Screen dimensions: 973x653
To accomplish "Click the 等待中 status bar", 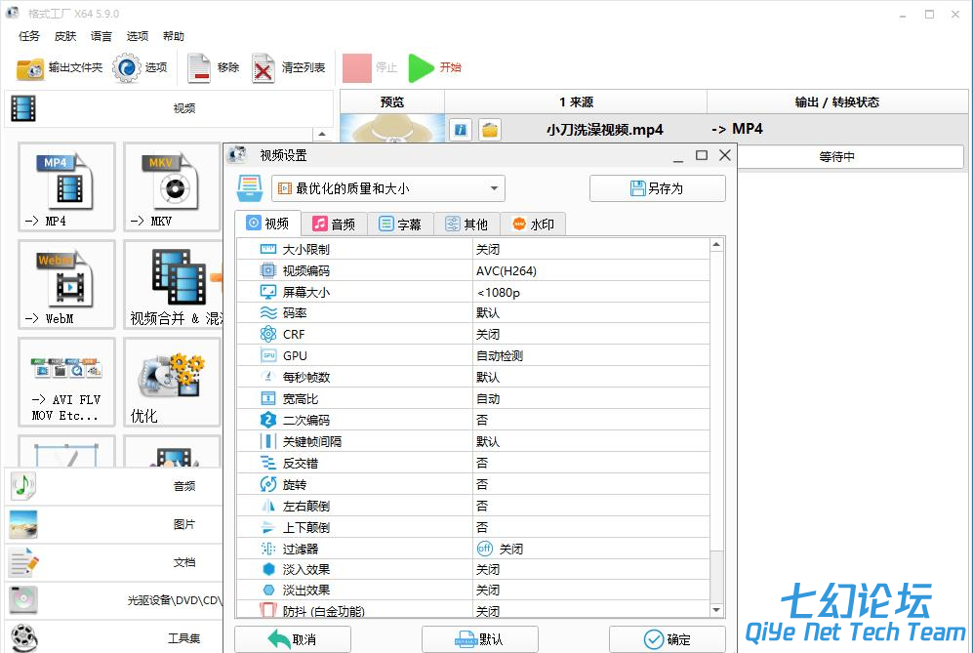I will click(x=850, y=157).
